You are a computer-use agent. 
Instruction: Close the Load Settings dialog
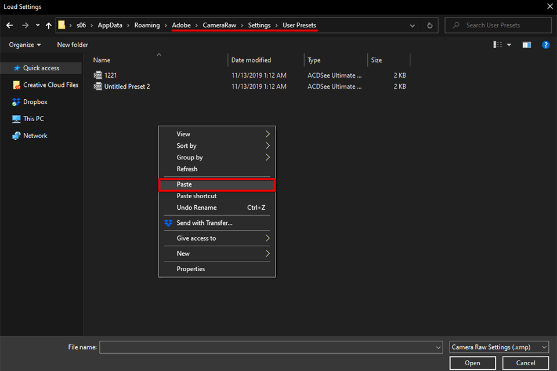click(550, 6)
